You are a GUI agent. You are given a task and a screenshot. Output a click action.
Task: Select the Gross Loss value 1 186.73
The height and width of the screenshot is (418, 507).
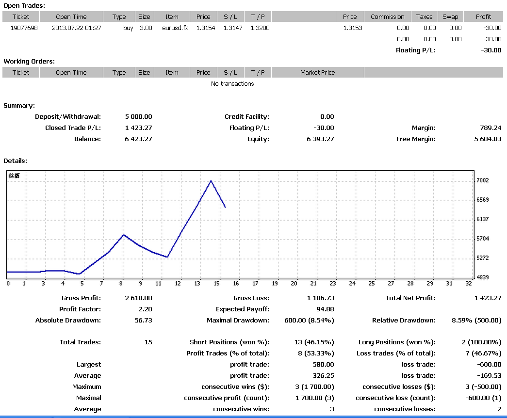(320, 298)
